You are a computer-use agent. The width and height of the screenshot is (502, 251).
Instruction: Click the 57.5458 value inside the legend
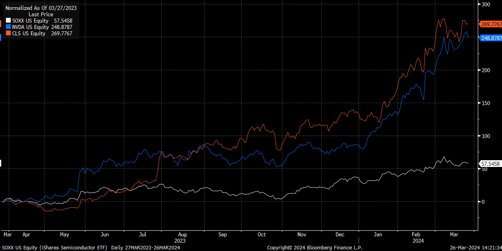coord(63,21)
